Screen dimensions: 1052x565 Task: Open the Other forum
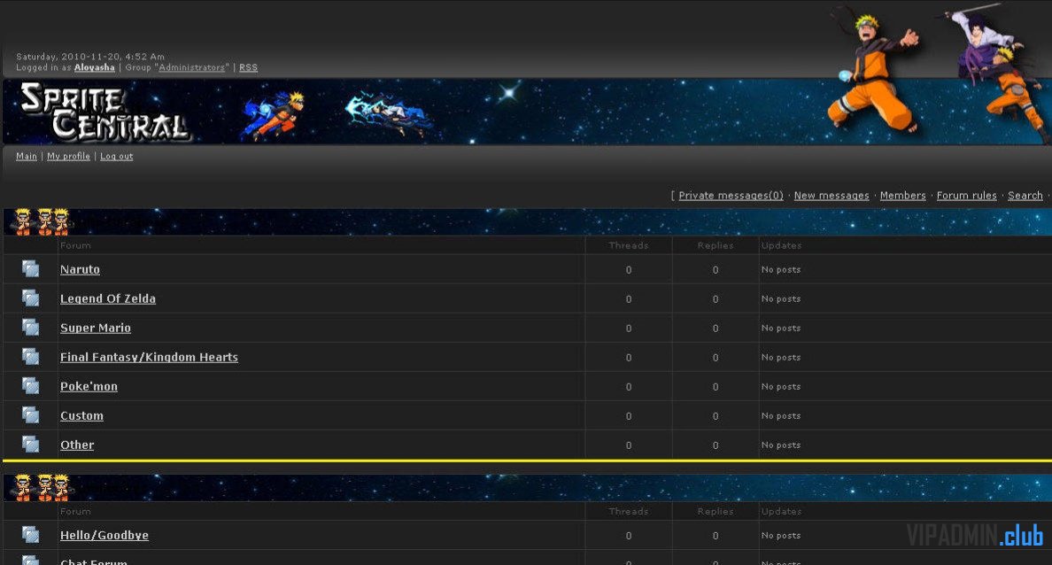[x=77, y=445]
